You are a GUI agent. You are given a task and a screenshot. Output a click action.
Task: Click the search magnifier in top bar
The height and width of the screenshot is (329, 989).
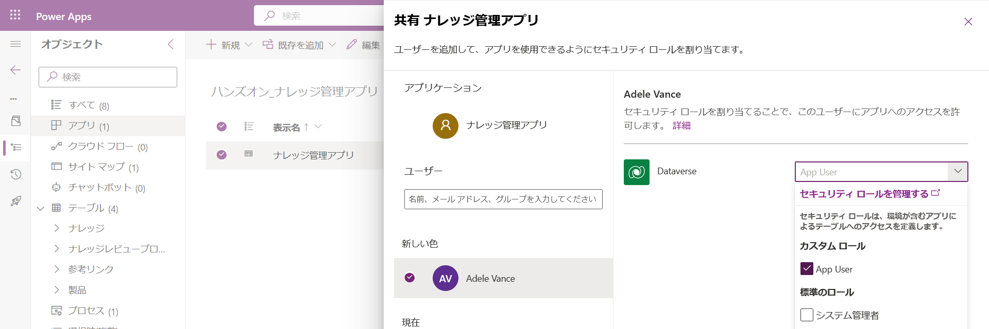[x=269, y=16]
